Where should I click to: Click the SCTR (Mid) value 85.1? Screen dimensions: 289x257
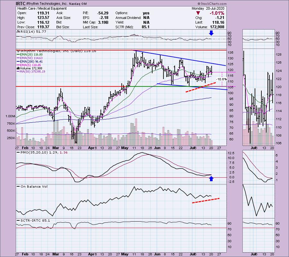[146, 27]
